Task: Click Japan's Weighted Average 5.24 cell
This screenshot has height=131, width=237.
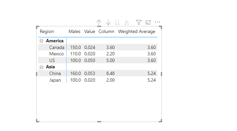Action: click(151, 80)
